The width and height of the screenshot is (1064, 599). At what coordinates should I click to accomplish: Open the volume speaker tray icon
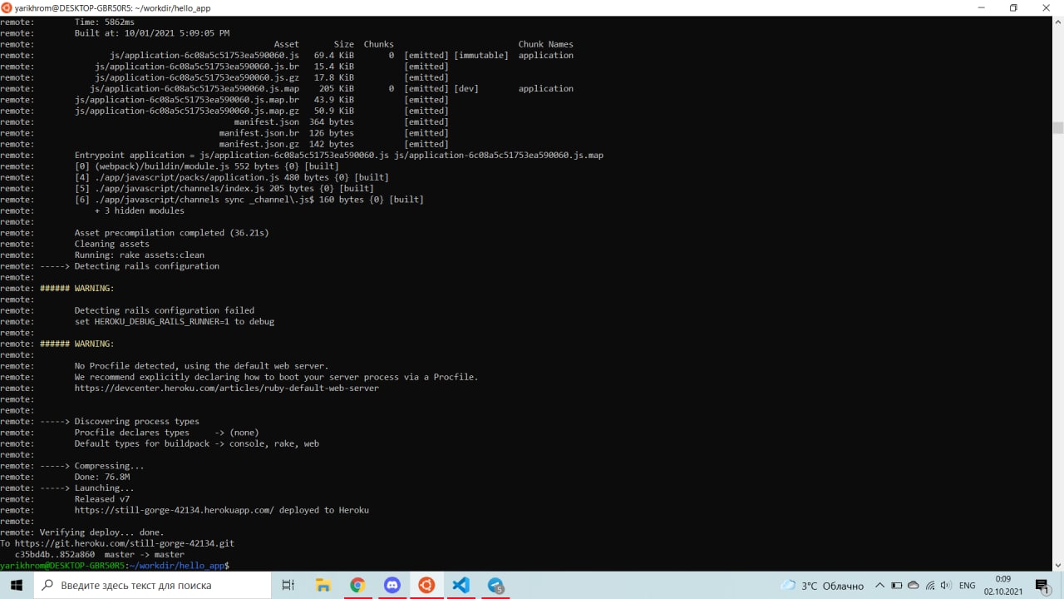[945, 586]
